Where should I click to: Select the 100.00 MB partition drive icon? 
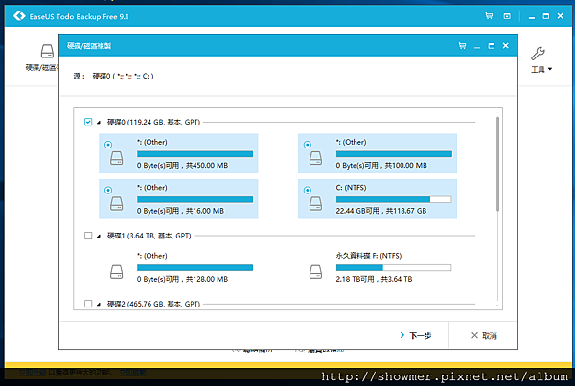(315, 158)
